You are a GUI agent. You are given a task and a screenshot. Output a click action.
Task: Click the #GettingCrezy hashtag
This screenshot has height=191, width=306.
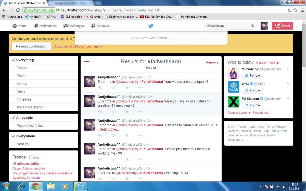pyautogui.click(x=108, y=129)
